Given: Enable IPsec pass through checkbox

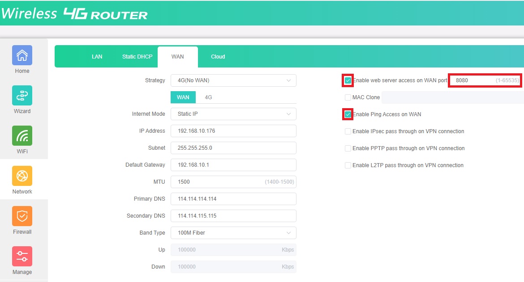Looking at the screenshot, I should coord(348,131).
